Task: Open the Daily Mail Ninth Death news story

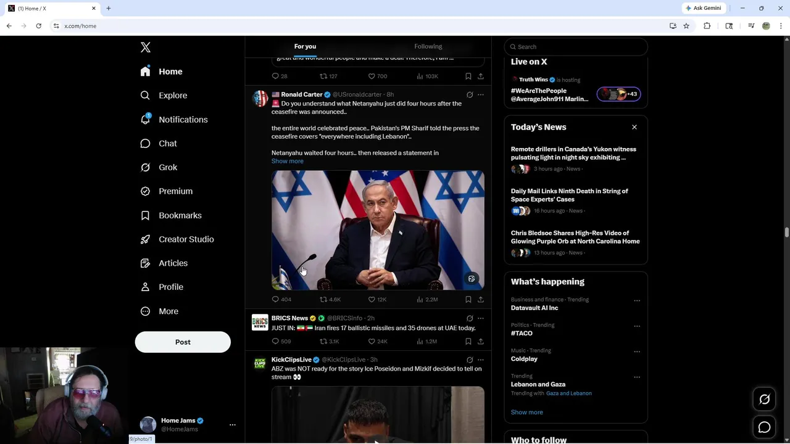Action: pos(576,200)
